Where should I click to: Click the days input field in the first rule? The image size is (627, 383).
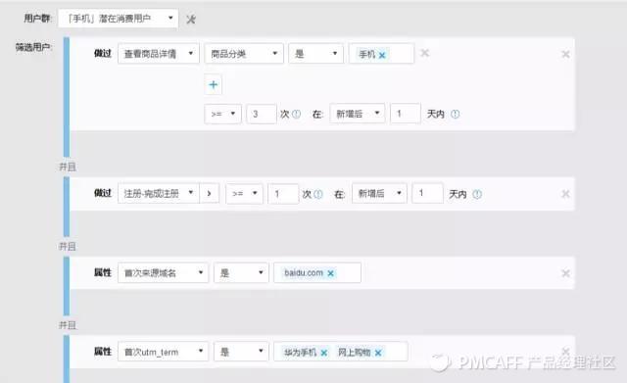coord(406,114)
